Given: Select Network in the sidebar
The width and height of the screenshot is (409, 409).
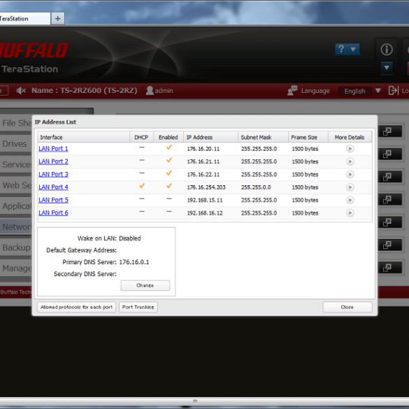Looking at the screenshot, I should coord(15,227).
